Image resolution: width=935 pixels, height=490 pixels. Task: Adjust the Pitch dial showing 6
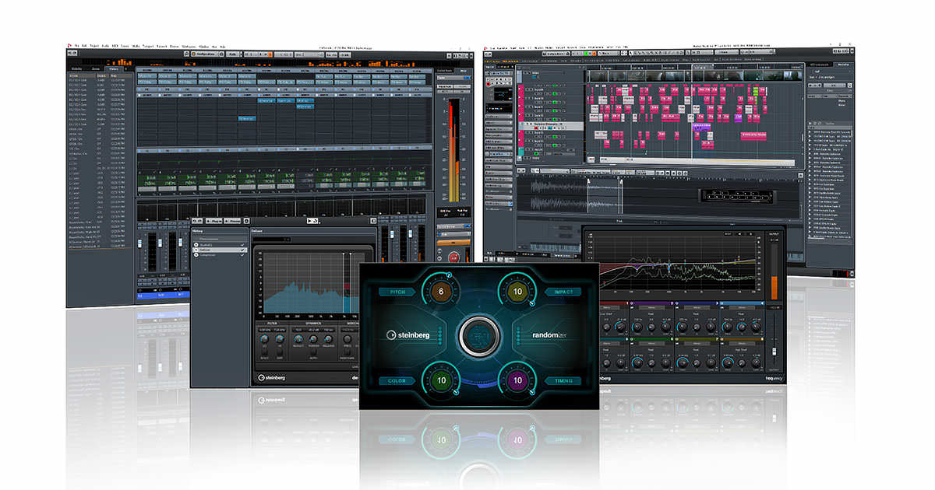tap(440, 292)
